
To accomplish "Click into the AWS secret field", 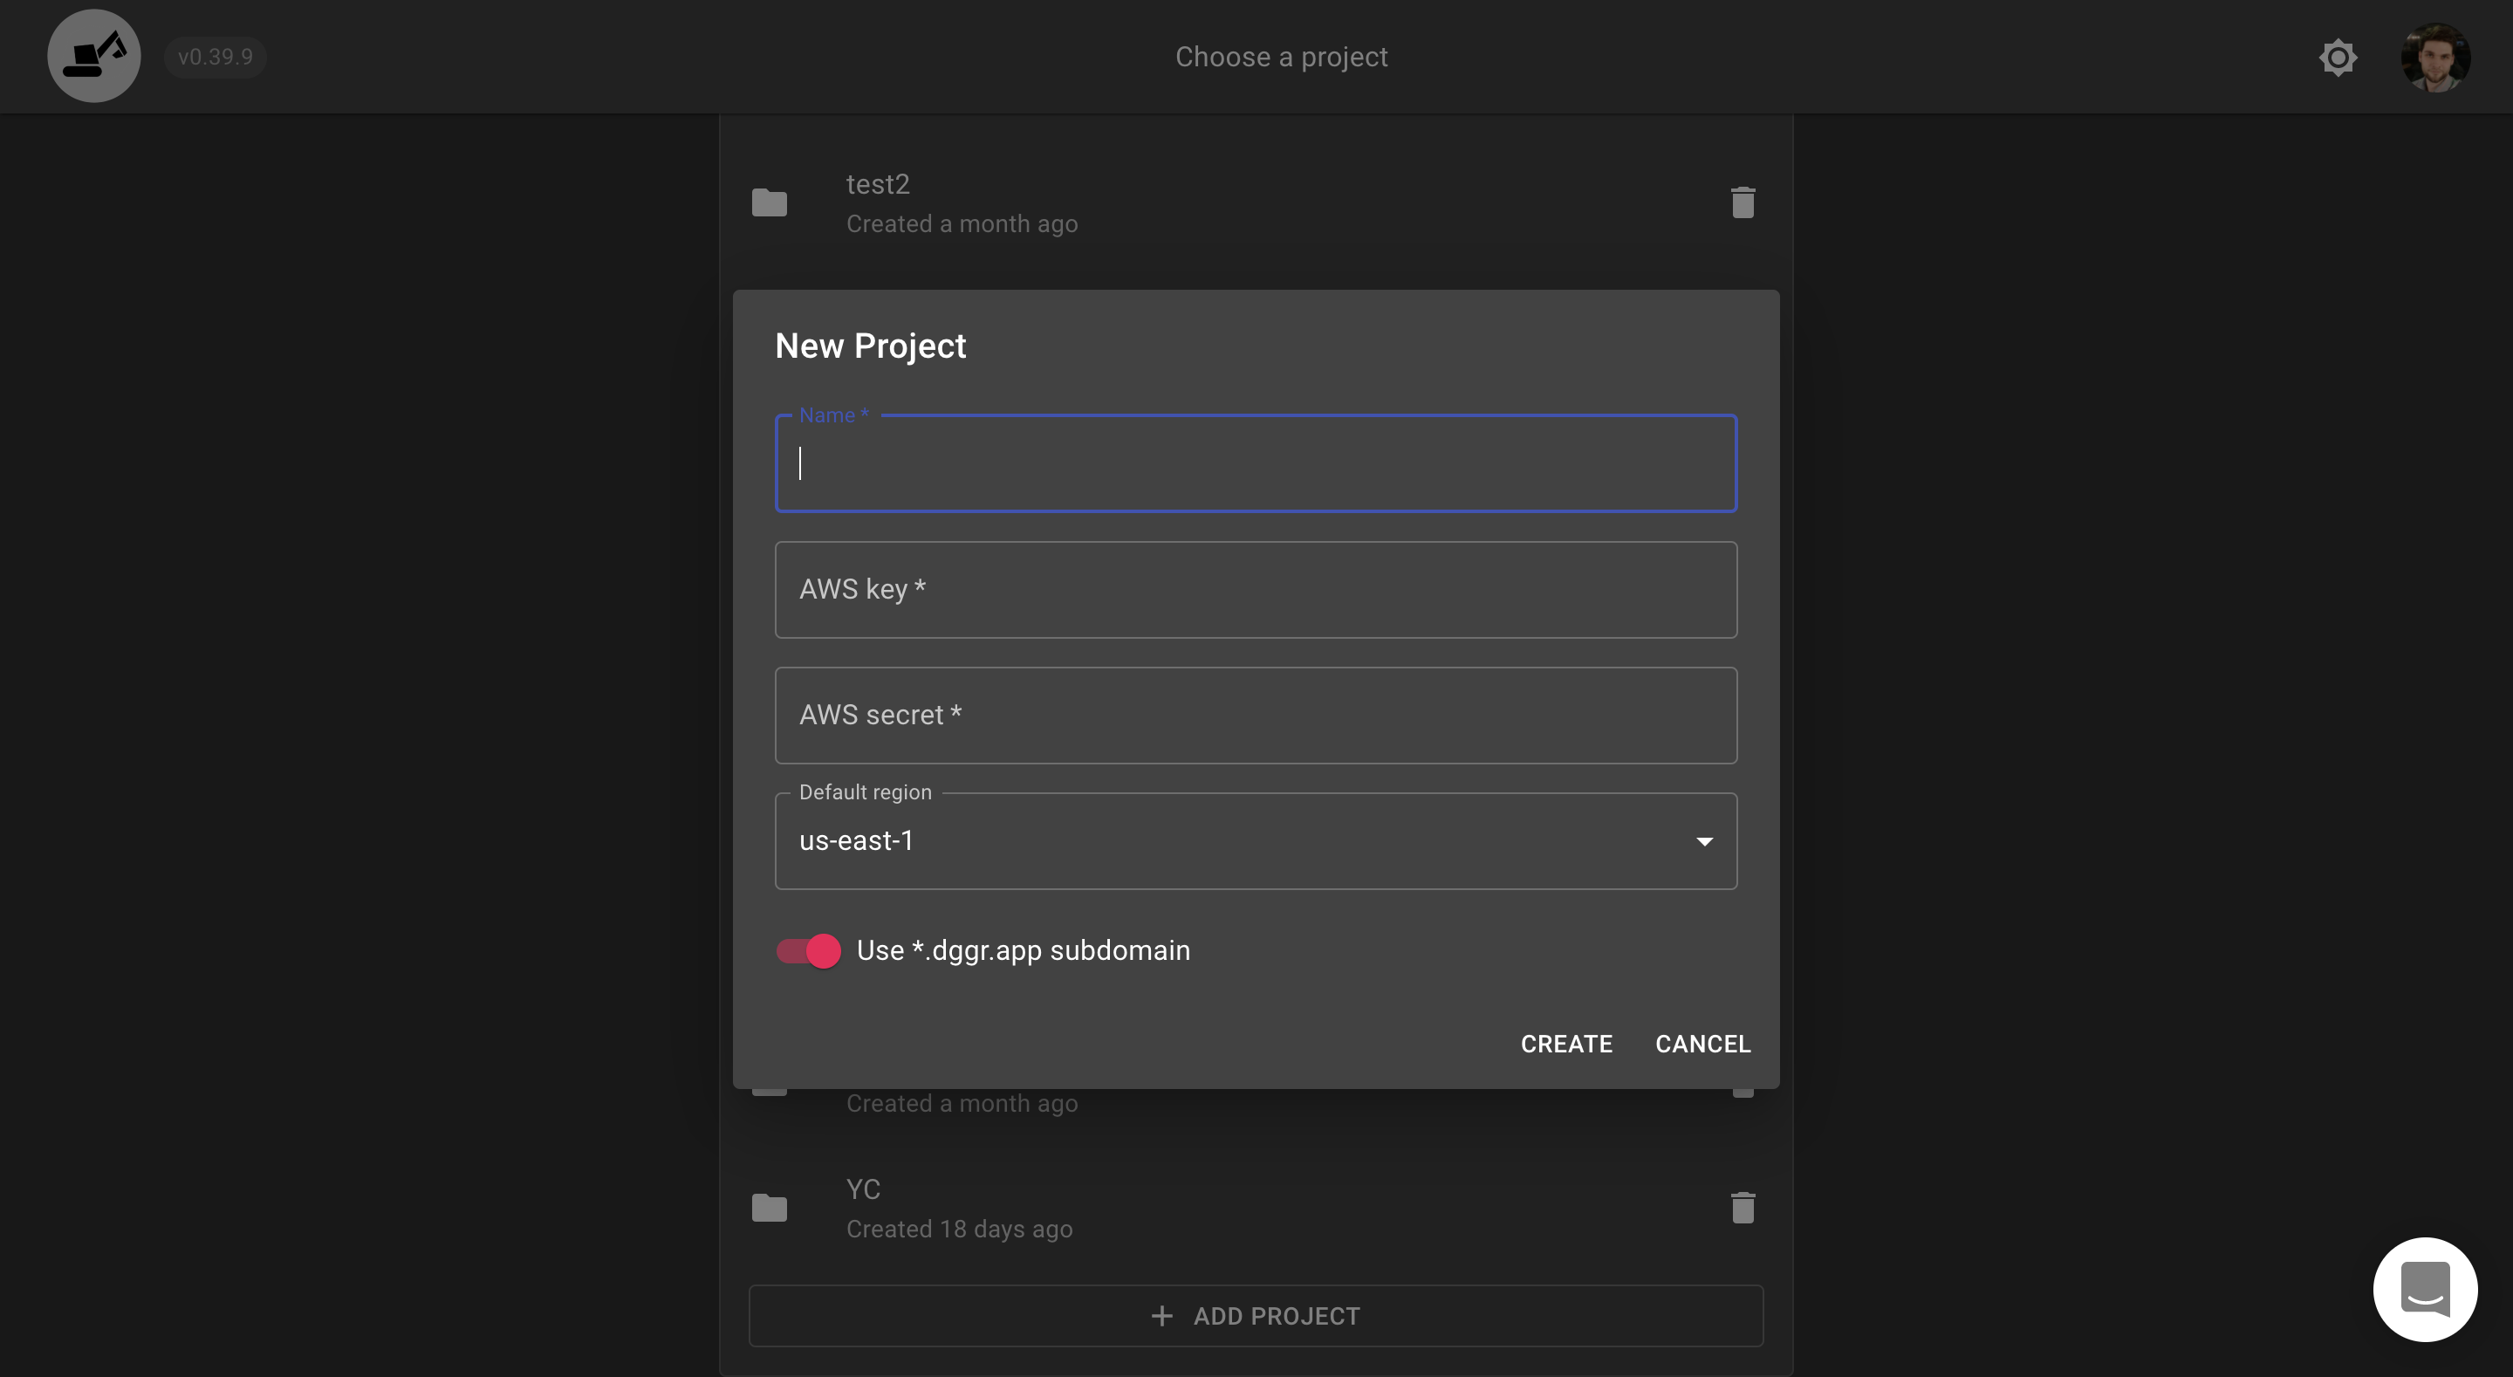I will tap(1256, 716).
